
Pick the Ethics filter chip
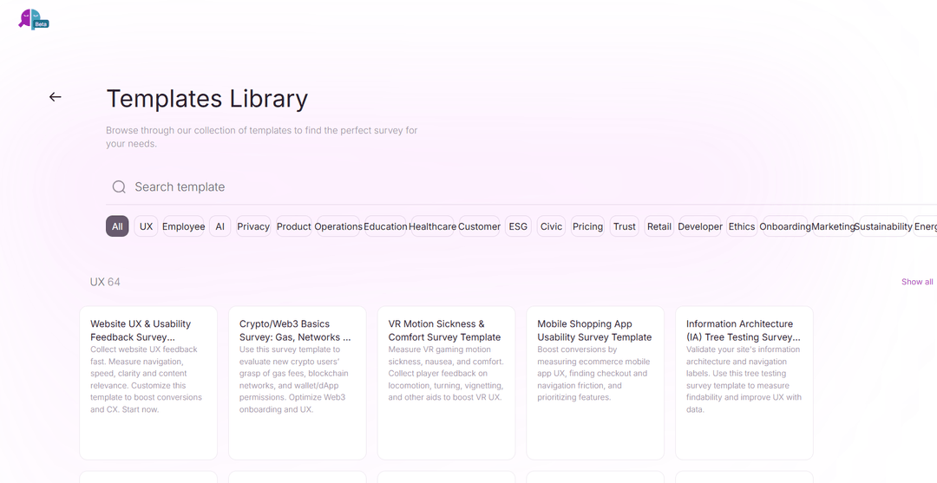742,226
